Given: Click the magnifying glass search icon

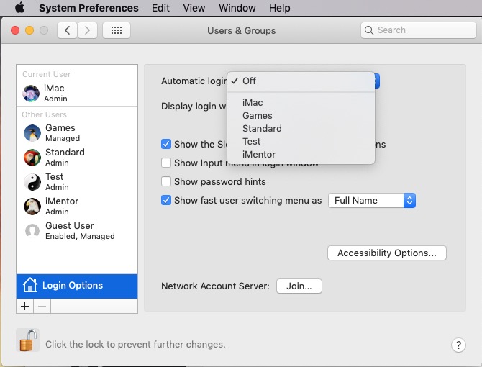Looking at the screenshot, I should pyautogui.click(x=369, y=30).
